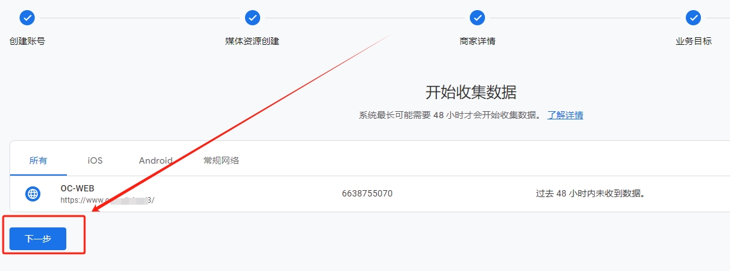Go to the 商家详情 step label
Screen dimensions: 730x271
pyautogui.click(x=477, y=41)
